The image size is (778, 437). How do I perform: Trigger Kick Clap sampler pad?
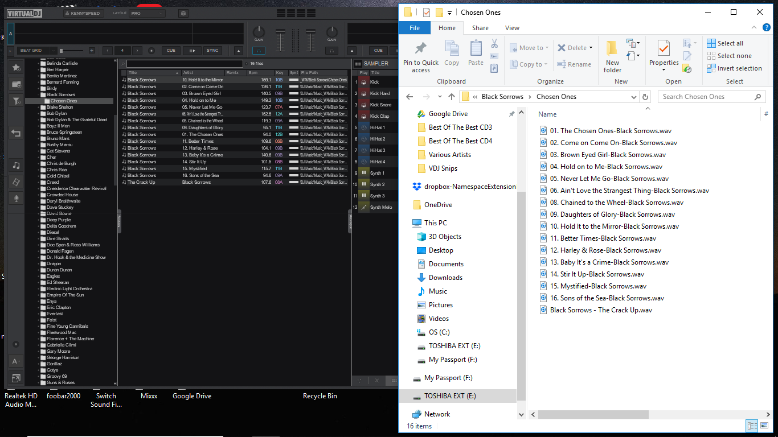click(363, 116)
